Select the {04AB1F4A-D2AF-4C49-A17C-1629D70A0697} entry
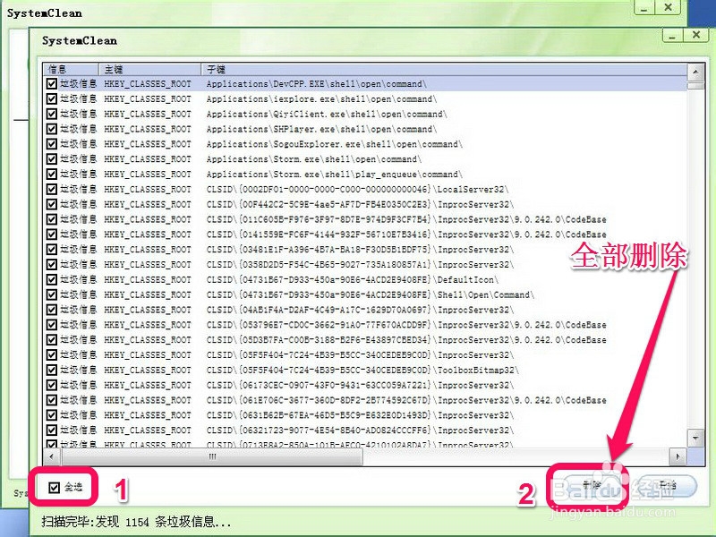Viewport: 716px width, 537px height. tap(360, 310)
